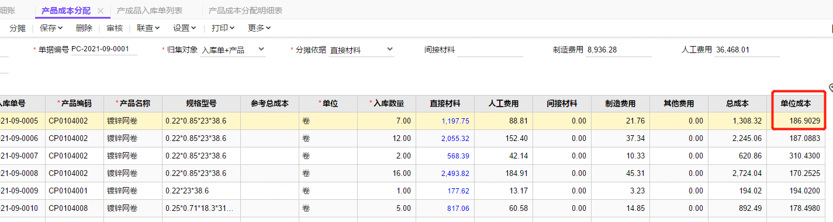Screen dimensions: 833x222
Task: Open the 联查 dropdown menu
Action: tap(148, 27)
